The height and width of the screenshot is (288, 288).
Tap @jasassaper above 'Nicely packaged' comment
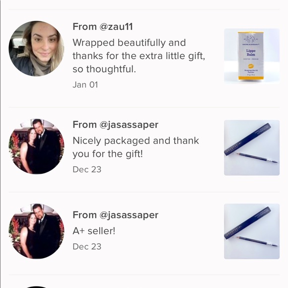click(x=129, y=125)
